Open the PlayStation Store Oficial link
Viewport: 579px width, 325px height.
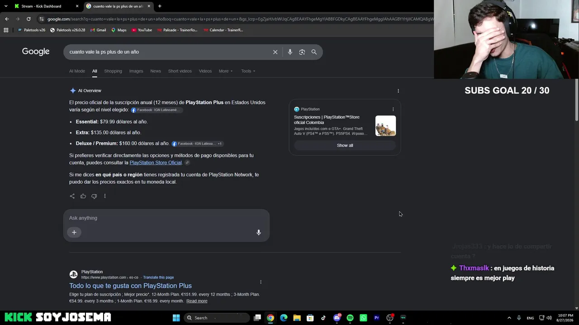click(156, 162)
